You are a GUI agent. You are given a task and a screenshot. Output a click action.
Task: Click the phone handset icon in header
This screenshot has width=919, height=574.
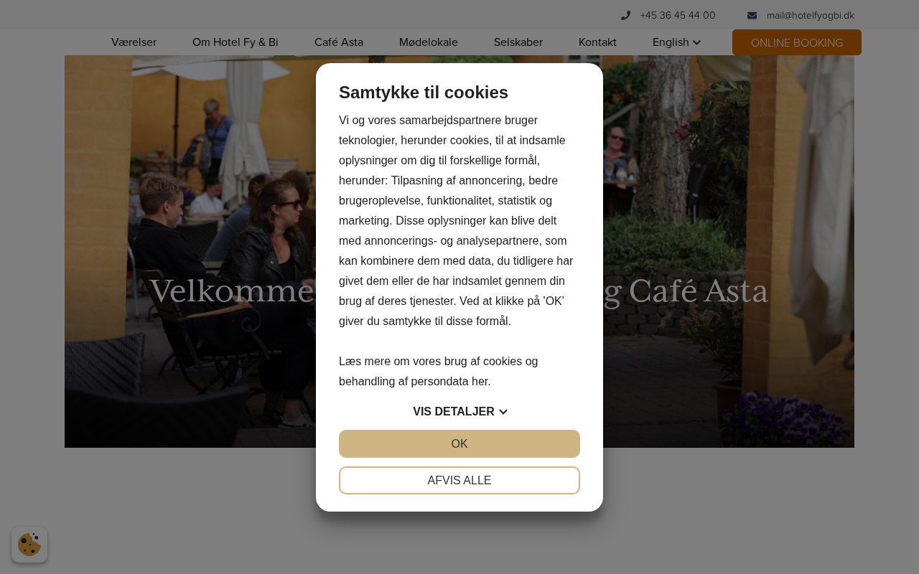(x=625, y=15)
